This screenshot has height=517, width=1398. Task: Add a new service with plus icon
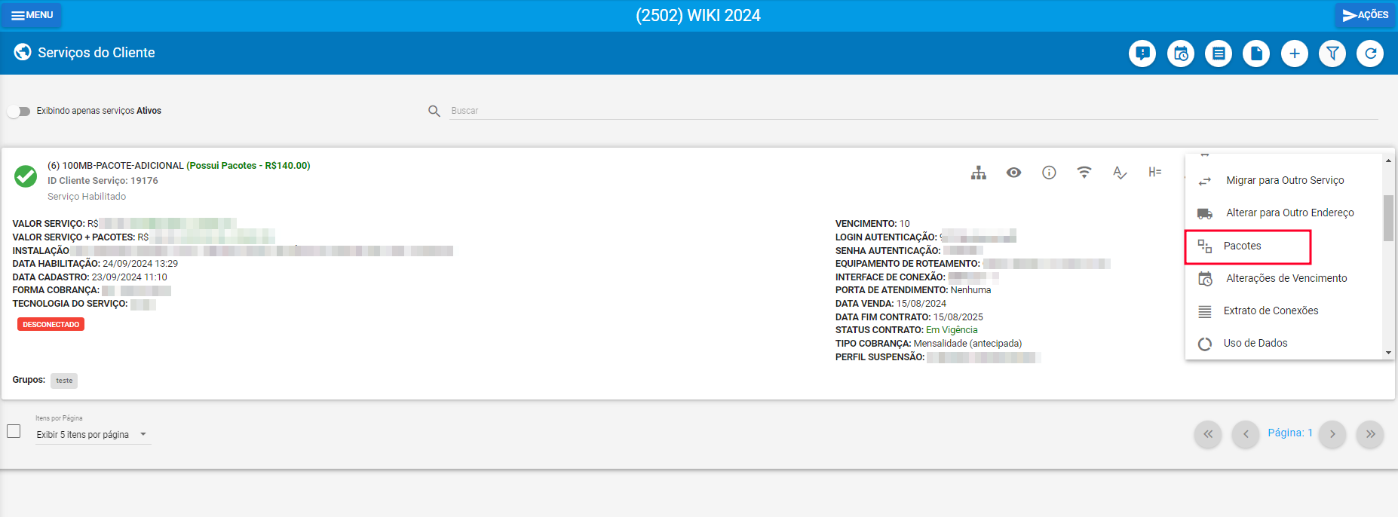coord(1295,54)
